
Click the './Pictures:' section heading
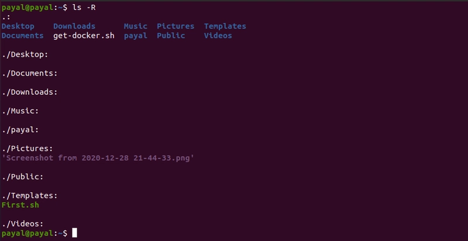pyautogui.click(x=27, y=149)
